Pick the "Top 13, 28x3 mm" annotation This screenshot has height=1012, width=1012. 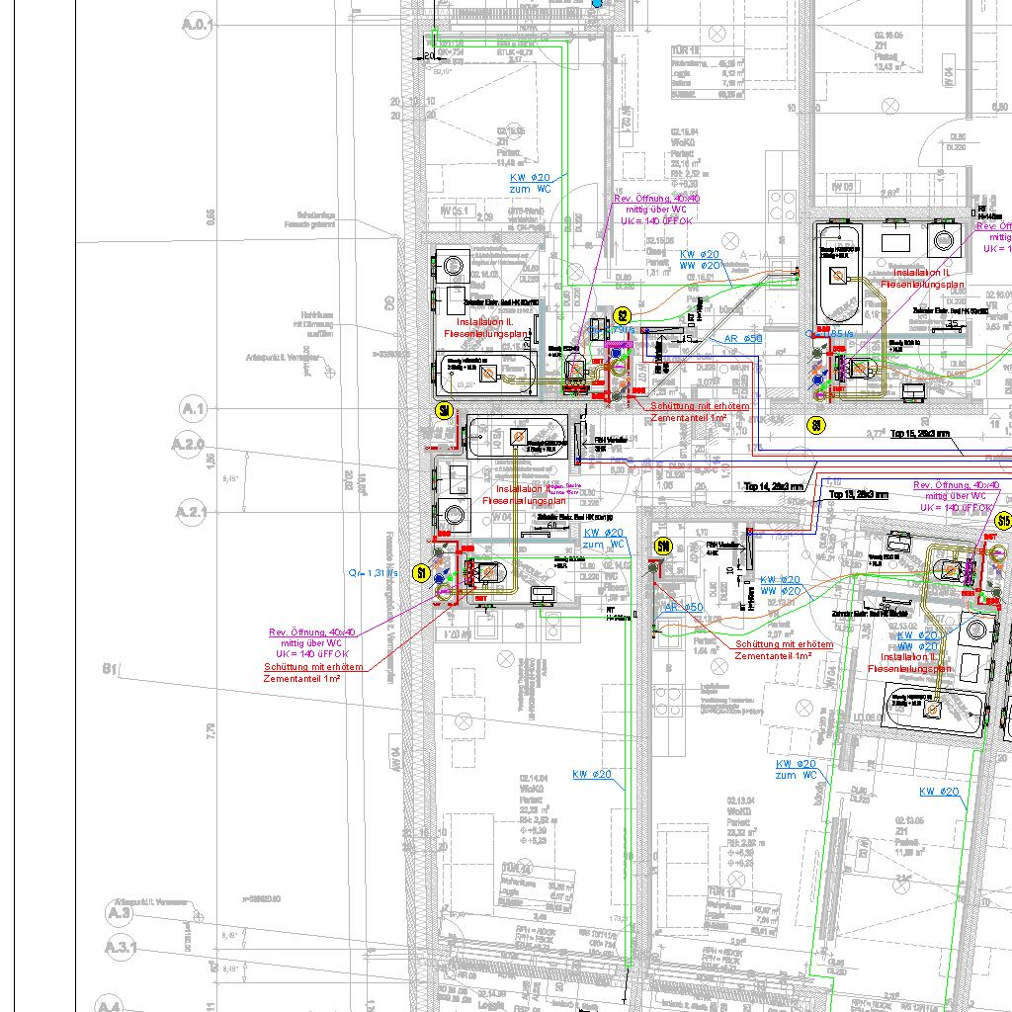[x=858, y=494]
